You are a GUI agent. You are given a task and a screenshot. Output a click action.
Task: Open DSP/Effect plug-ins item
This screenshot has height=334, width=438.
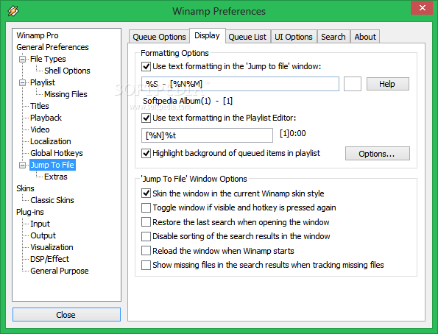click(50, 259)
